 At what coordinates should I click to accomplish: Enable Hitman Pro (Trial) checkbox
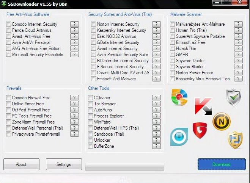(172, 30)
